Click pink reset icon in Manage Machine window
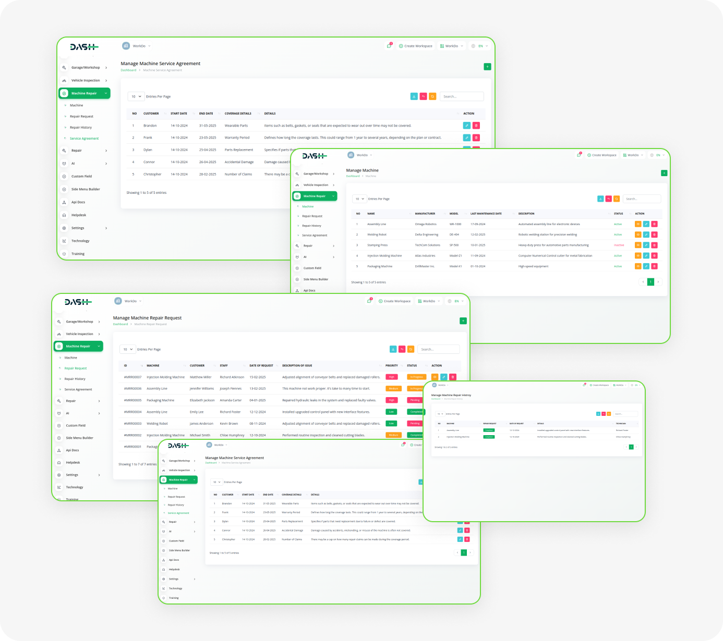Viewport: 723px width, 641px height. [609, 199]
